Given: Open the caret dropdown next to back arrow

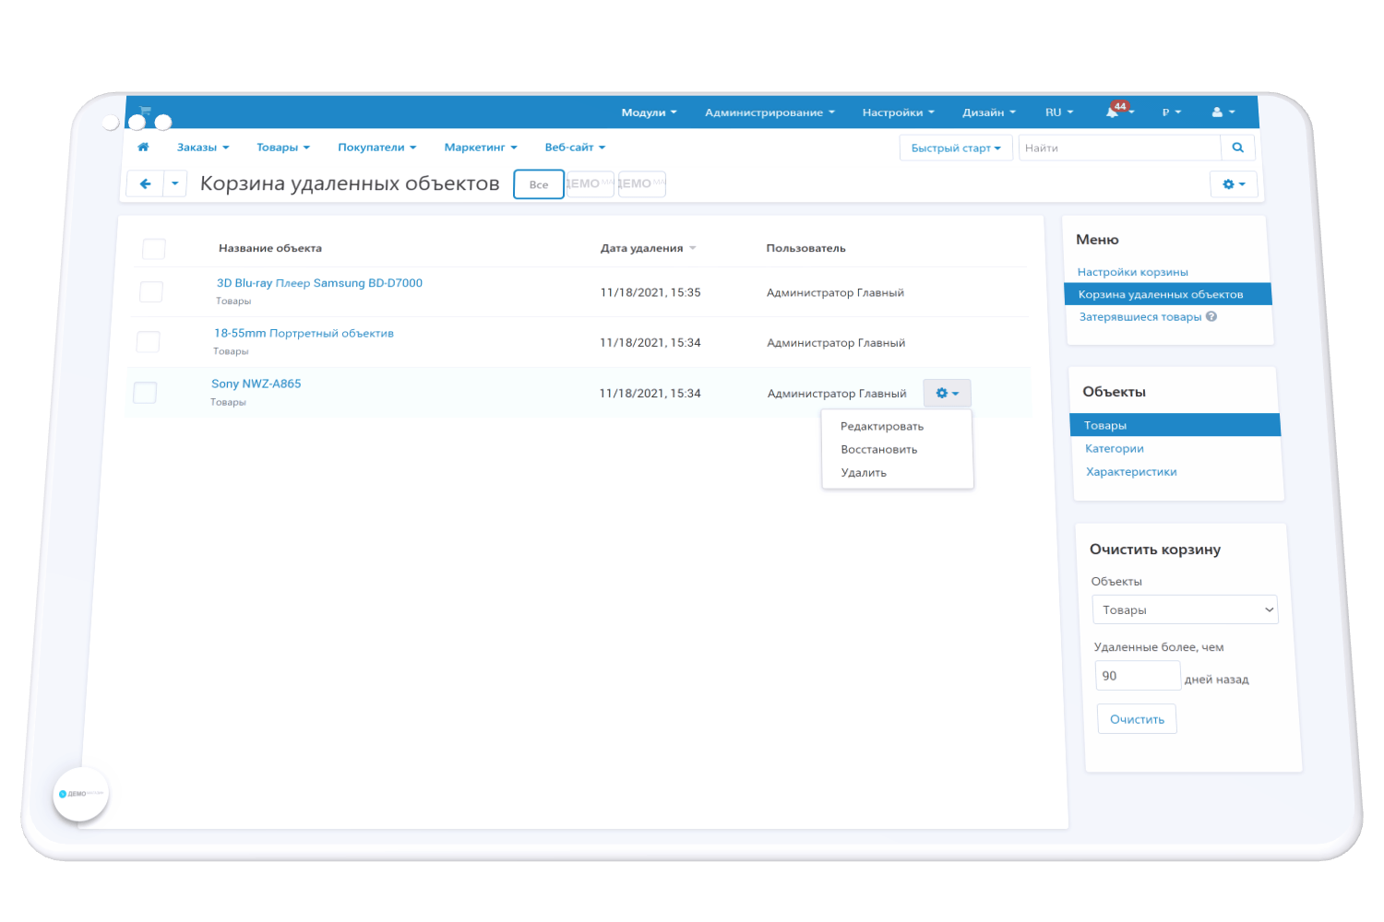Looking at the screenshot, I should pos(175,183).
